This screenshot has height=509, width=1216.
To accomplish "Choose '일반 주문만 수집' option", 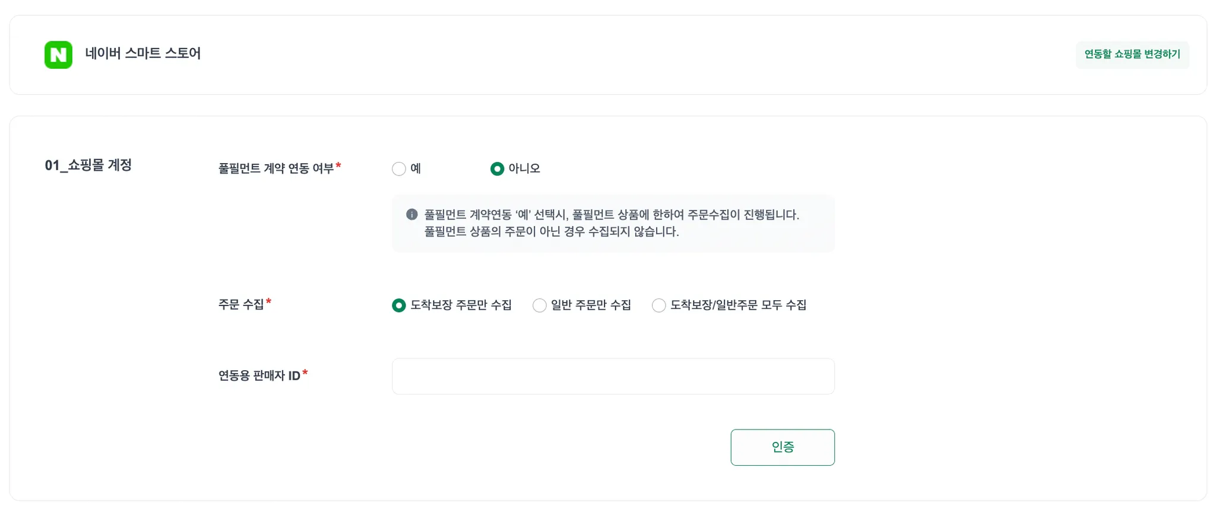I will (x=539, y=306).
